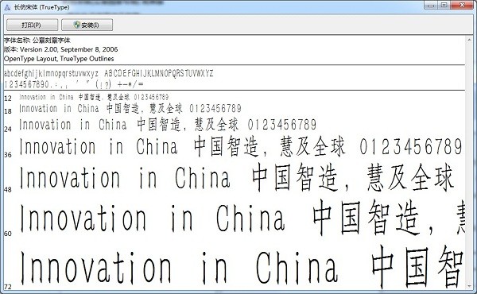Click the 60-point sample text line

[242, 218]
